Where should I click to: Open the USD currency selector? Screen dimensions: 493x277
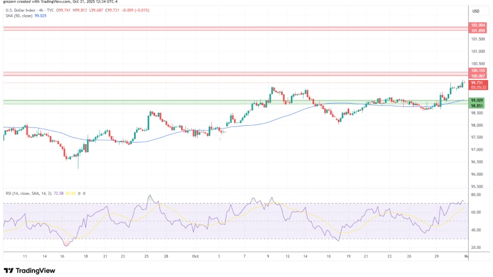click(476, 11)
